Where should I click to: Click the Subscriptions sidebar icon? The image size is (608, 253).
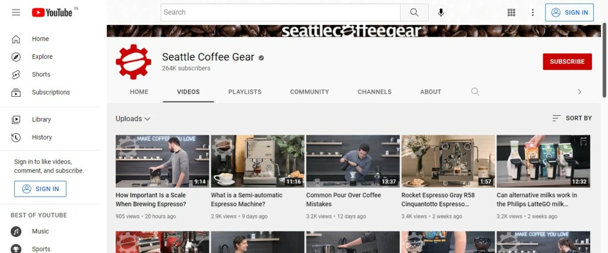tap(16, 93)
